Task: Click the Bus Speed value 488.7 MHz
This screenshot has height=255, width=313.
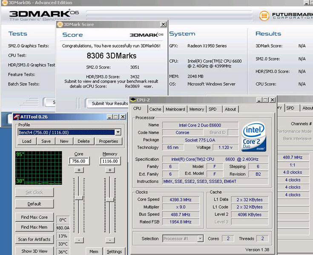Action: (x=181, y=215)
